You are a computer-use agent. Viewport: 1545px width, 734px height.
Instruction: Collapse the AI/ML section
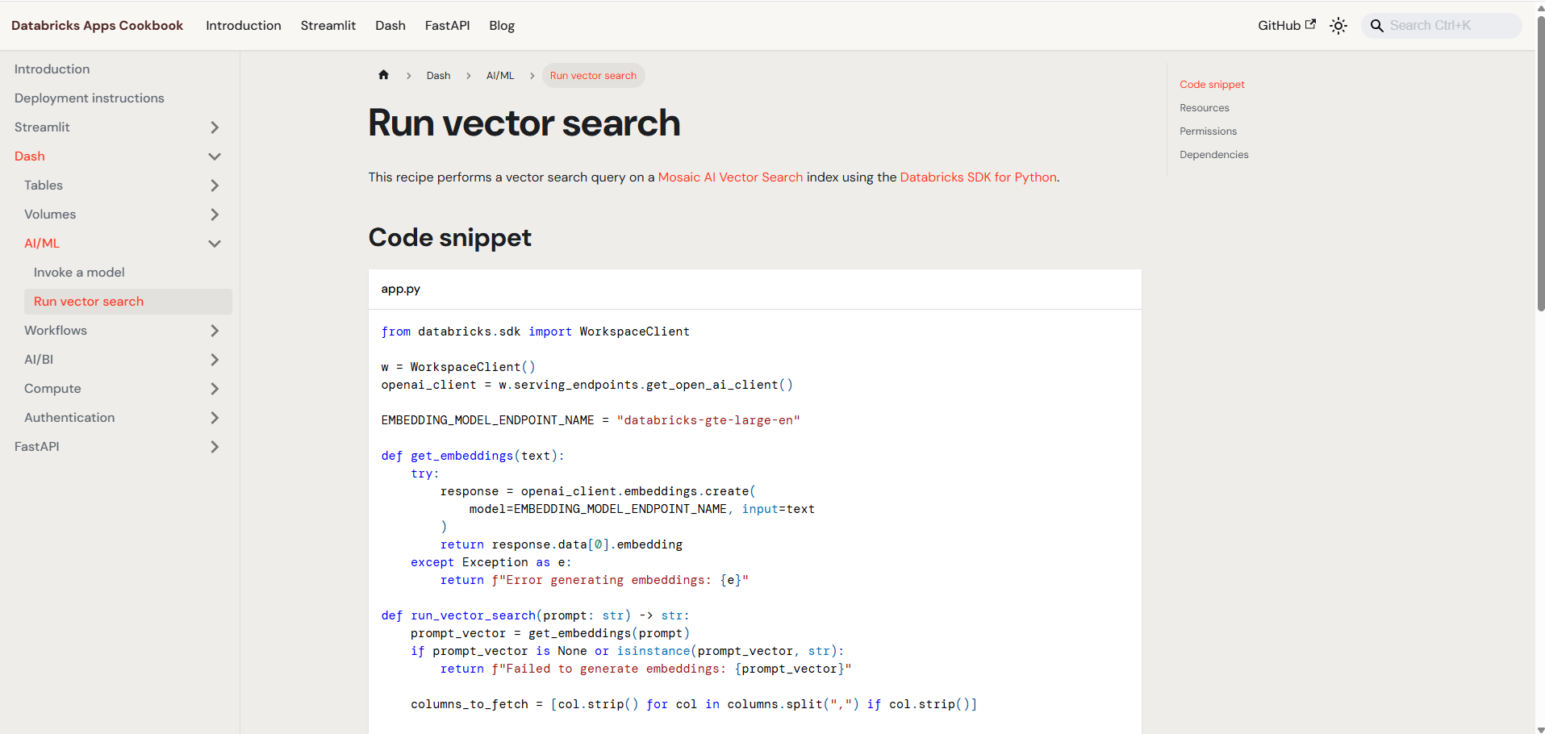(214, 243)
